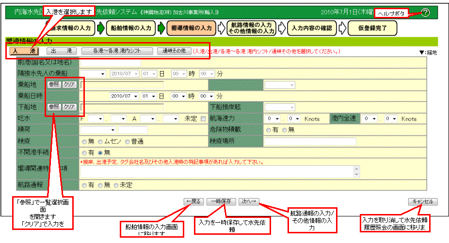Select ムゼン quarantine option
449x243 pixels.
(x=100, y=141)
